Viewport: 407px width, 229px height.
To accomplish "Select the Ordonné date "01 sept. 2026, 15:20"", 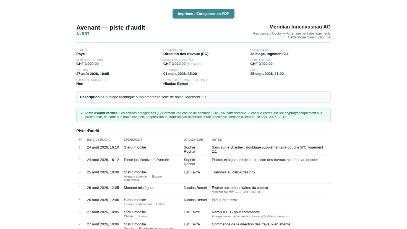I will click(180, 74).
